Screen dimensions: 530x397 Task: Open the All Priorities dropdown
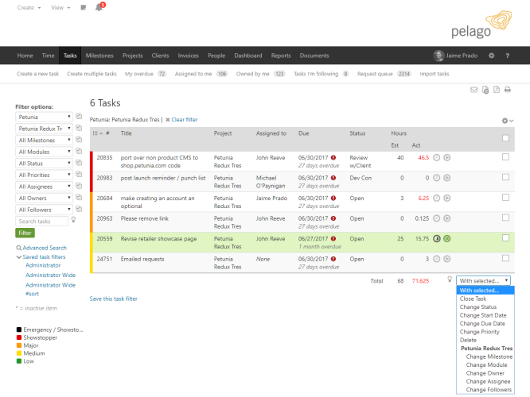click(44, 175)
